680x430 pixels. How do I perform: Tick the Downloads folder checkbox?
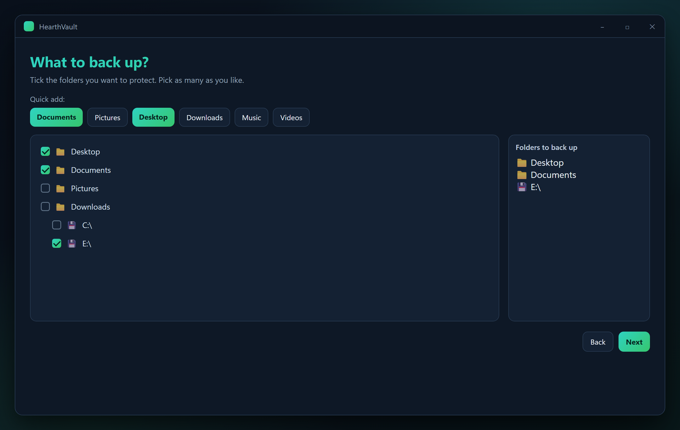click(x=45, y=207)
